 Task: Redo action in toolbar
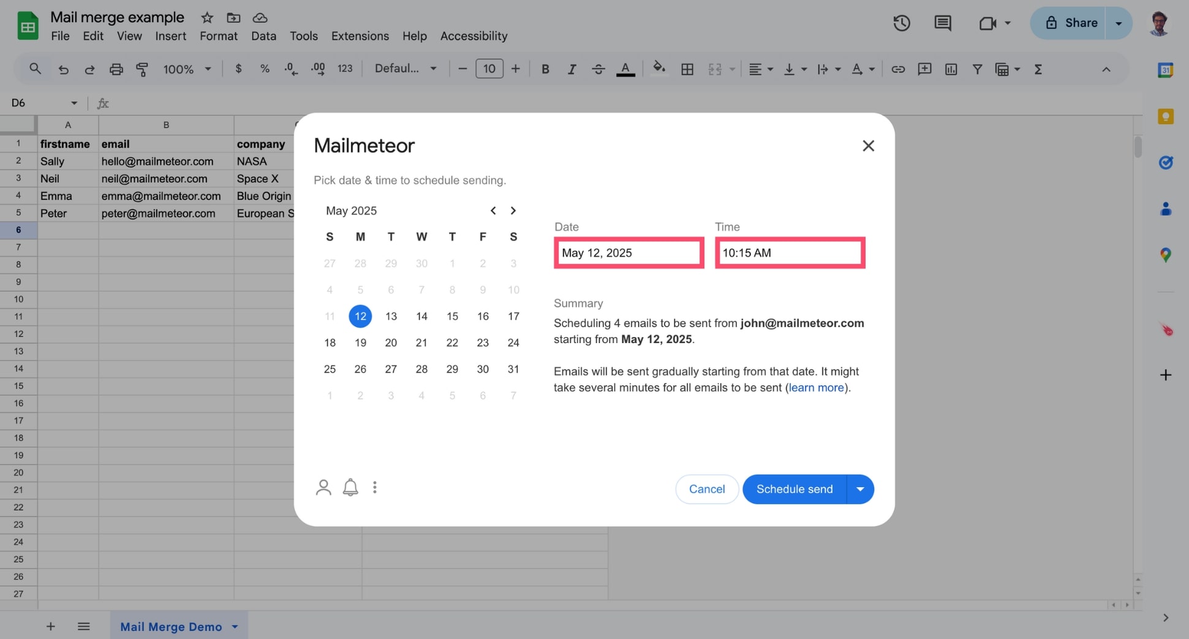(x=89, y=69)
